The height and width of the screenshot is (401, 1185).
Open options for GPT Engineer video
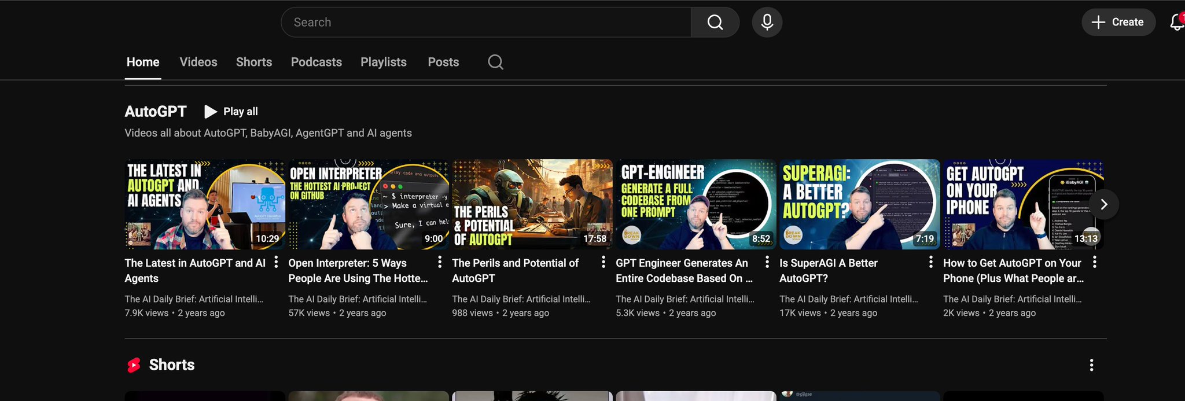[x=767, y=262]
